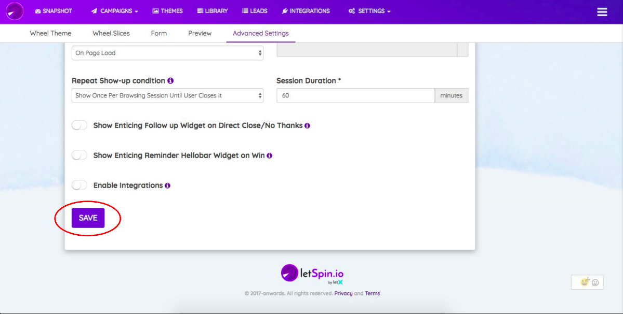Toggle the Enable Integrations switch

tap(79, 185)
